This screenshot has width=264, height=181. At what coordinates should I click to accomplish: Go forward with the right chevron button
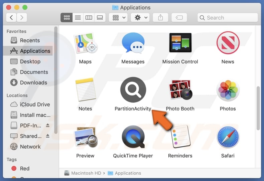(x=22, y=17)
